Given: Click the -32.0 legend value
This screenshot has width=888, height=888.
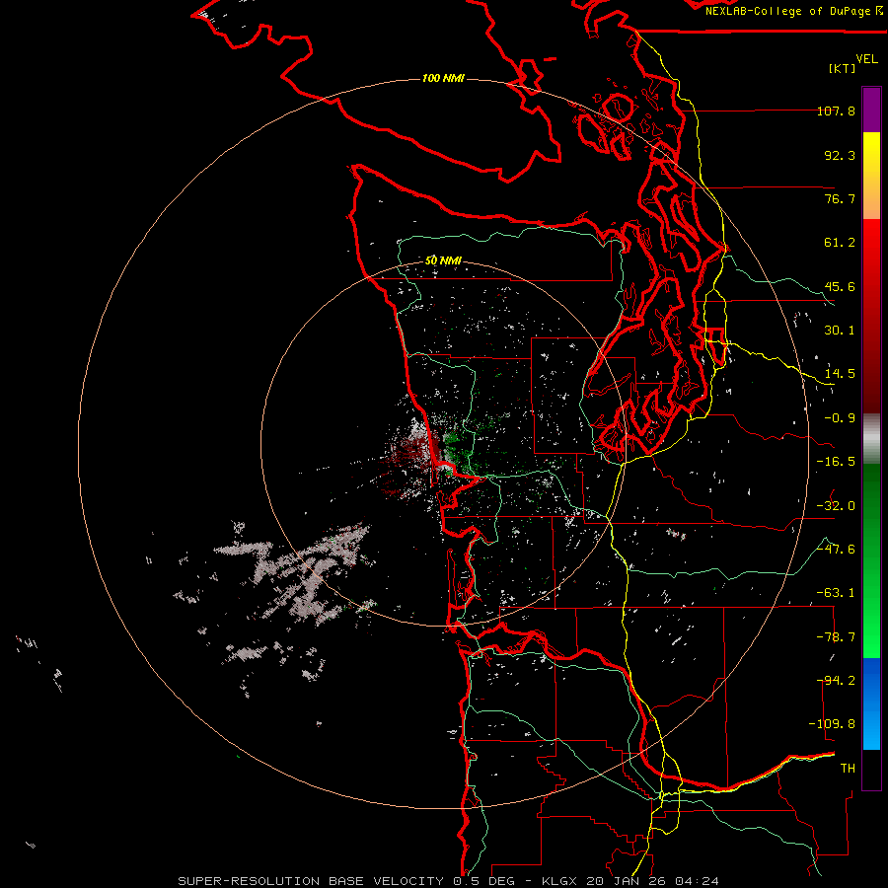Looking at the screenshot, I should tap(836, 506).
